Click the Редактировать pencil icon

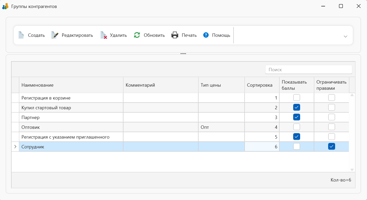(x=55, y=35)
